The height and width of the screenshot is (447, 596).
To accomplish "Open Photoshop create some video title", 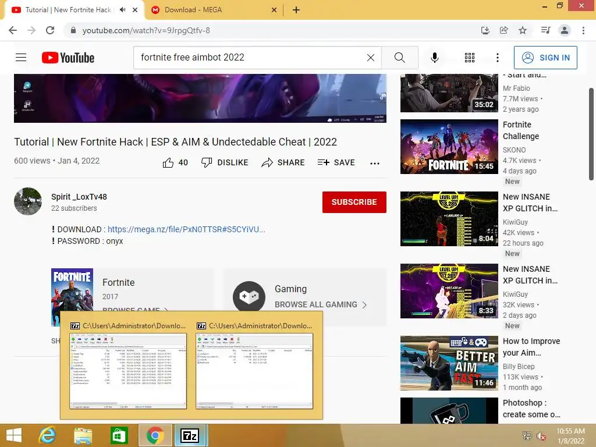I will click(x=531, y=409).
